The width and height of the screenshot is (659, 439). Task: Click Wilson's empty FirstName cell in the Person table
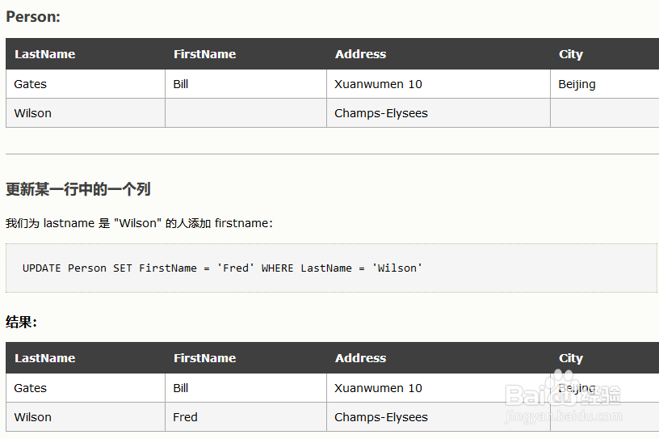tap(246, 113)
